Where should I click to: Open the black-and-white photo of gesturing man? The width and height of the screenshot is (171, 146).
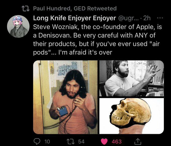(132, 78)
